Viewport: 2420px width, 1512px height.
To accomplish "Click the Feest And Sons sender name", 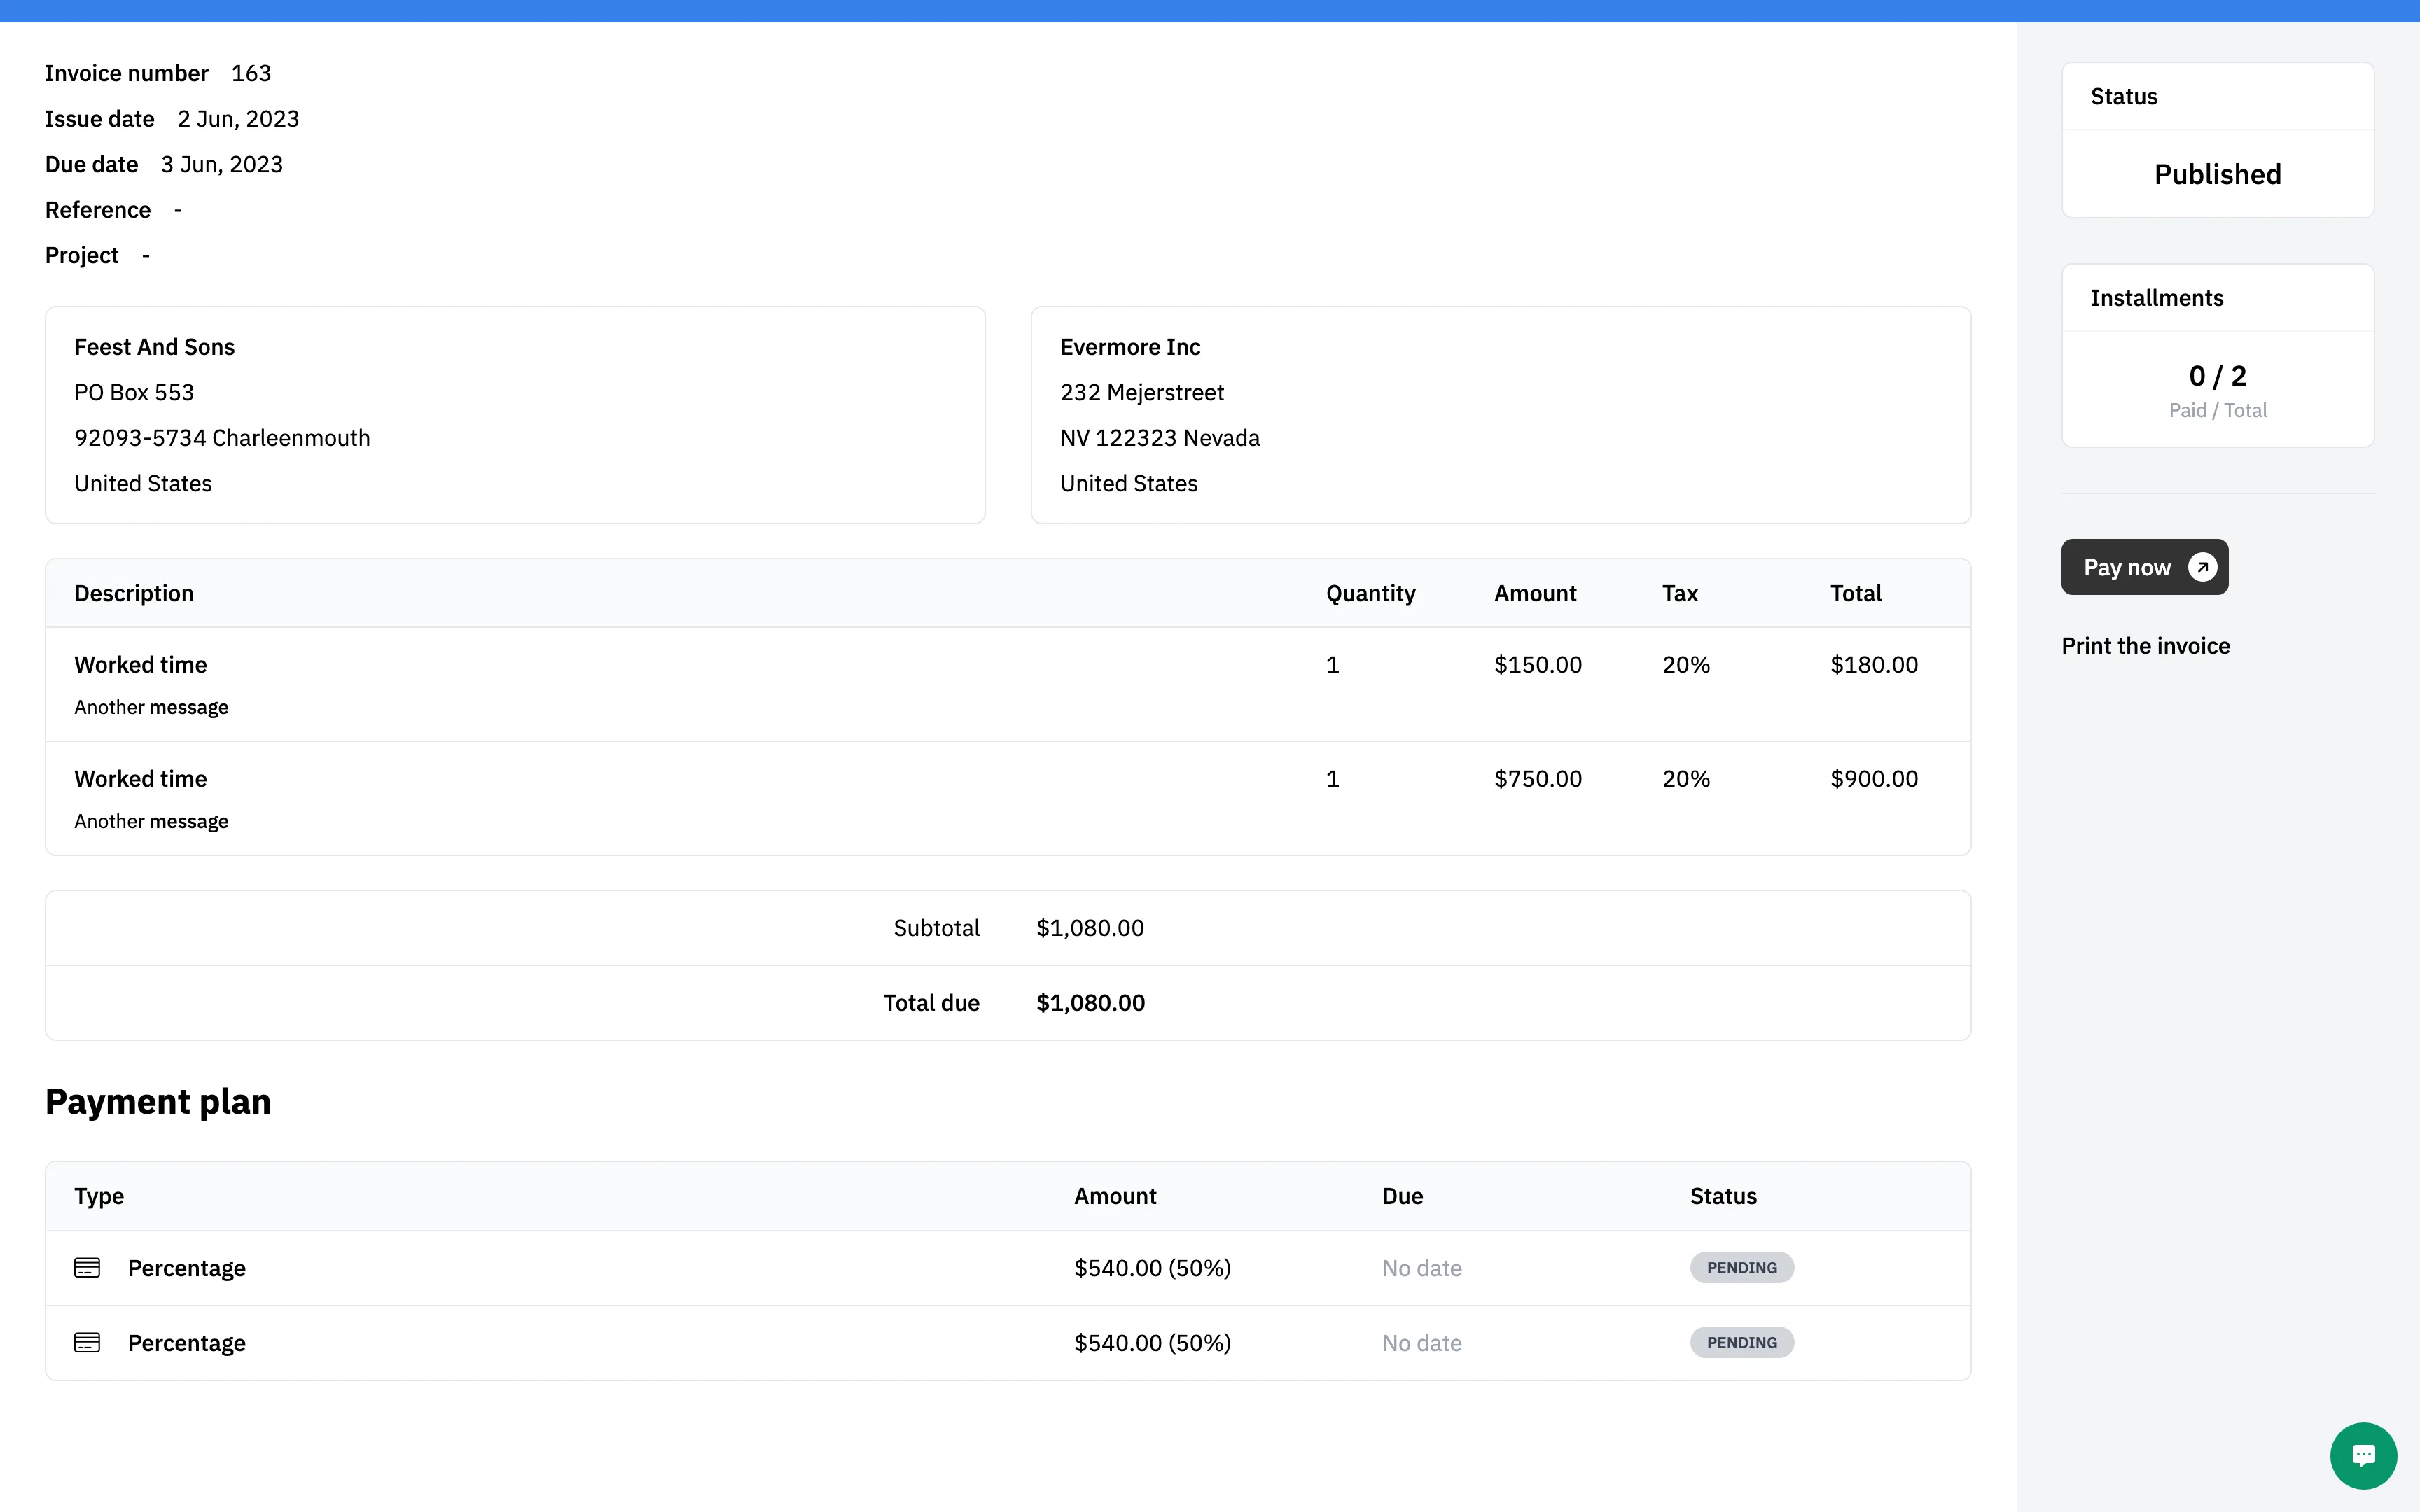I will pyautogui.click(x=154, y=347).
